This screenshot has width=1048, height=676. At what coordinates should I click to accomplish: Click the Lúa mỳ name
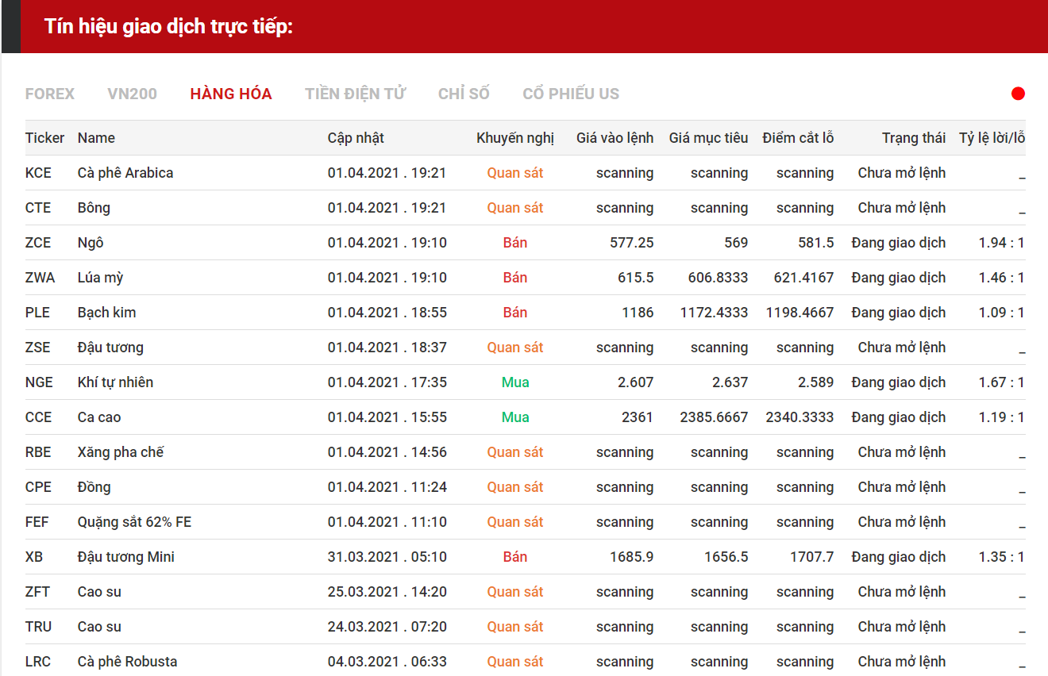[x=100, y=278]
